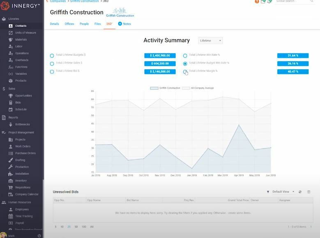The height and width of the screenshot is (238, 320).
Task: Refresh the Unresolved Bids grid
Action: point(300,192)
